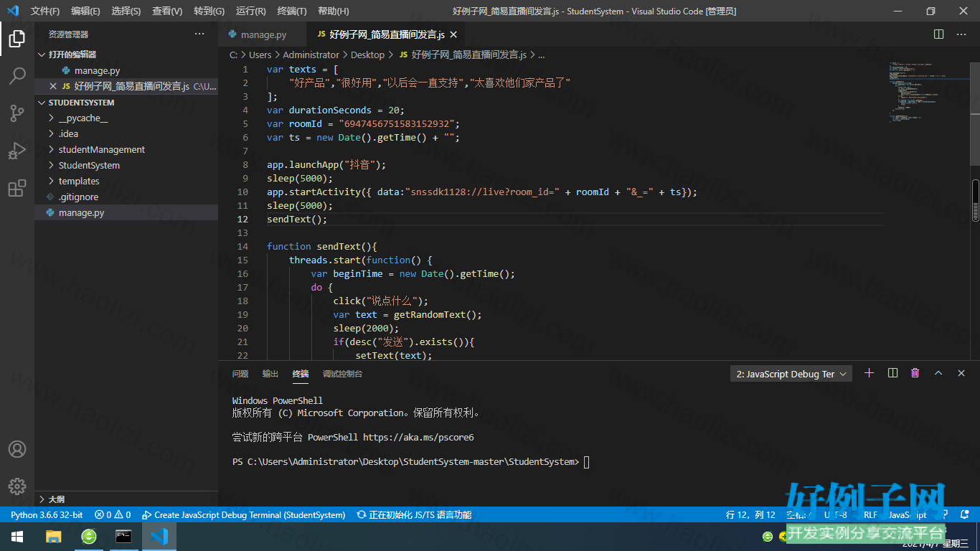
Task: Switch to the 问题 panel tab
Action: 240,374
